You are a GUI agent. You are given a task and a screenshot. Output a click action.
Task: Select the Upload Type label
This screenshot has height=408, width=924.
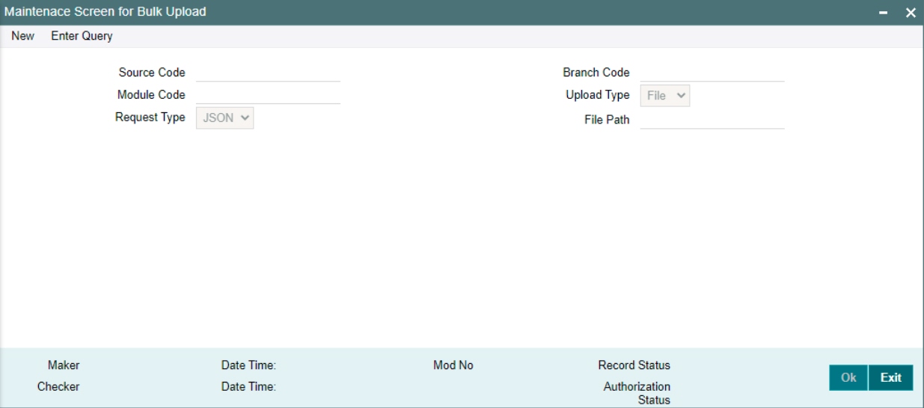598,95
